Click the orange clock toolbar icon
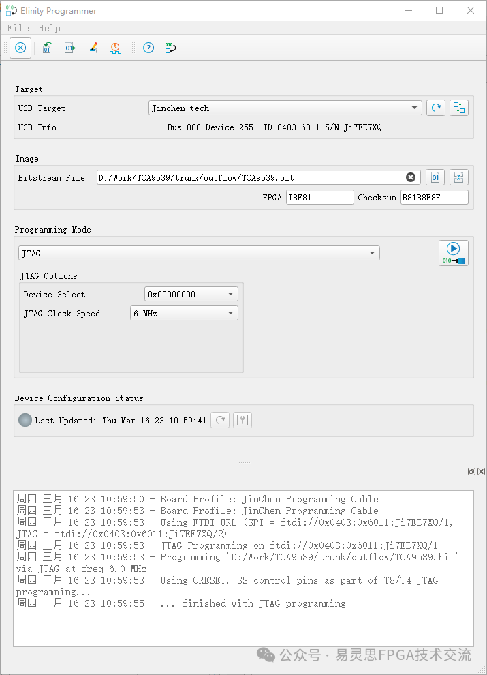 tap(115, 48)
